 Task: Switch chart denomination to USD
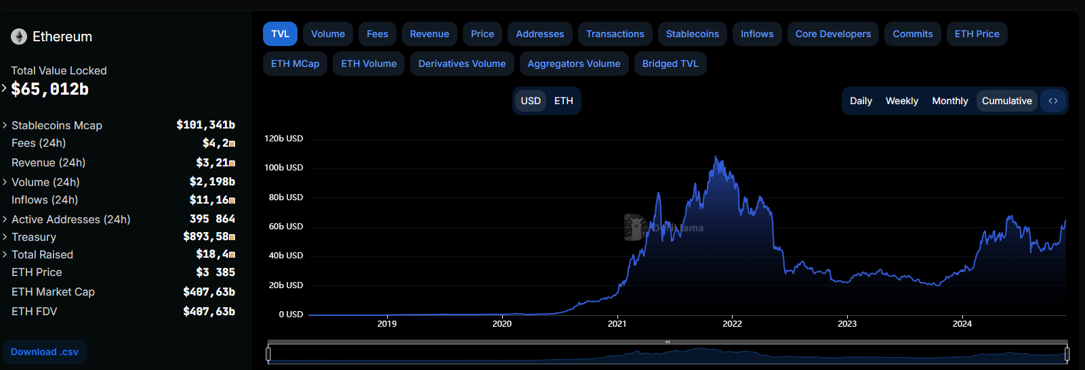[531, 101]
